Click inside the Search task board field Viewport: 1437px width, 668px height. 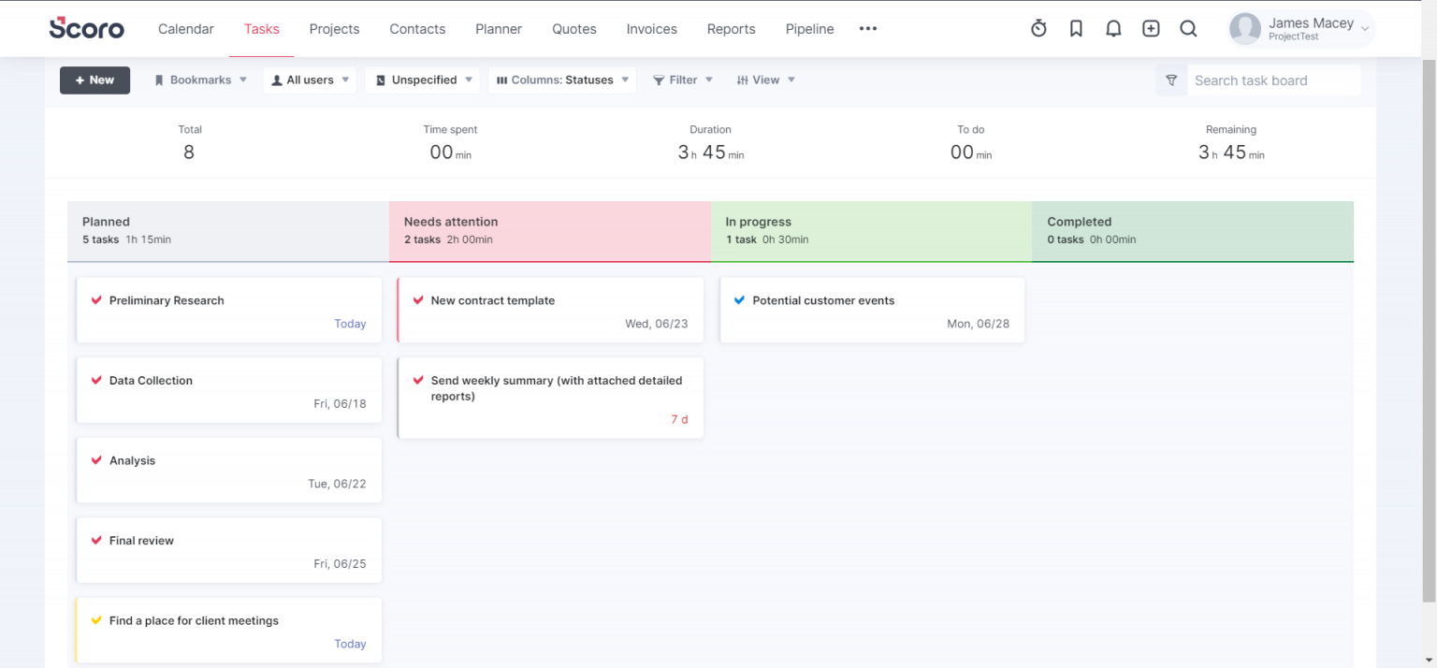1272,80
